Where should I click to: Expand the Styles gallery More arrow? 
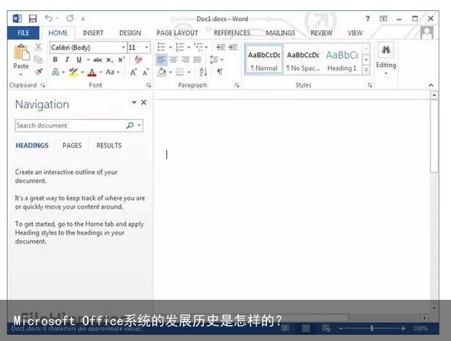tap(366, 70)
